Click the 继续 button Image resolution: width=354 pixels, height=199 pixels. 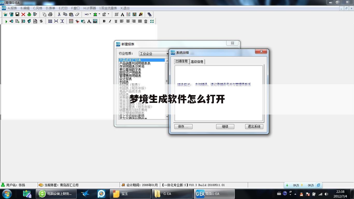pyautogui.click(x=225, y=126)
